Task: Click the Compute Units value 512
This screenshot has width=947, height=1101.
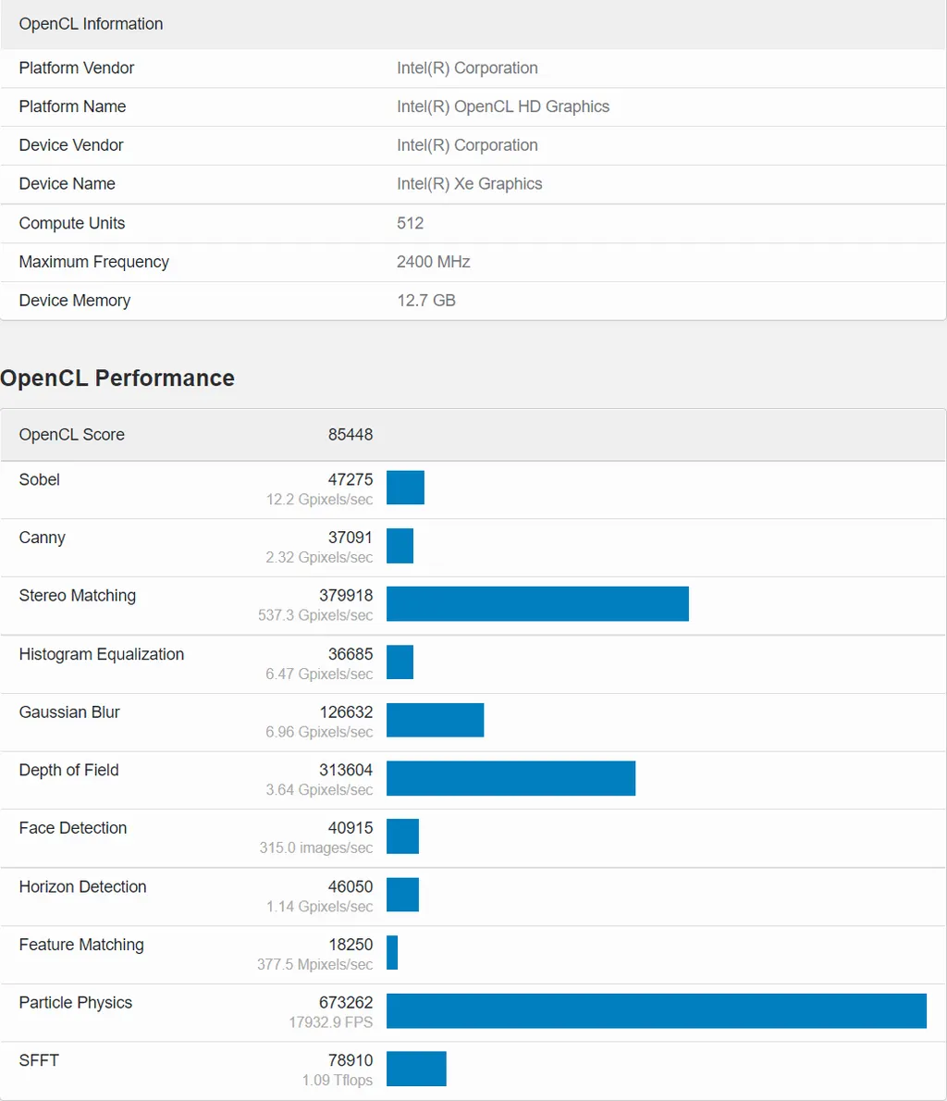Action: pos(410,223)
